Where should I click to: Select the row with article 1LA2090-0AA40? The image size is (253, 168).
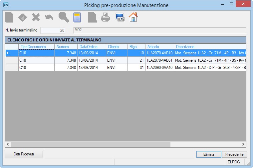(126, 68)
